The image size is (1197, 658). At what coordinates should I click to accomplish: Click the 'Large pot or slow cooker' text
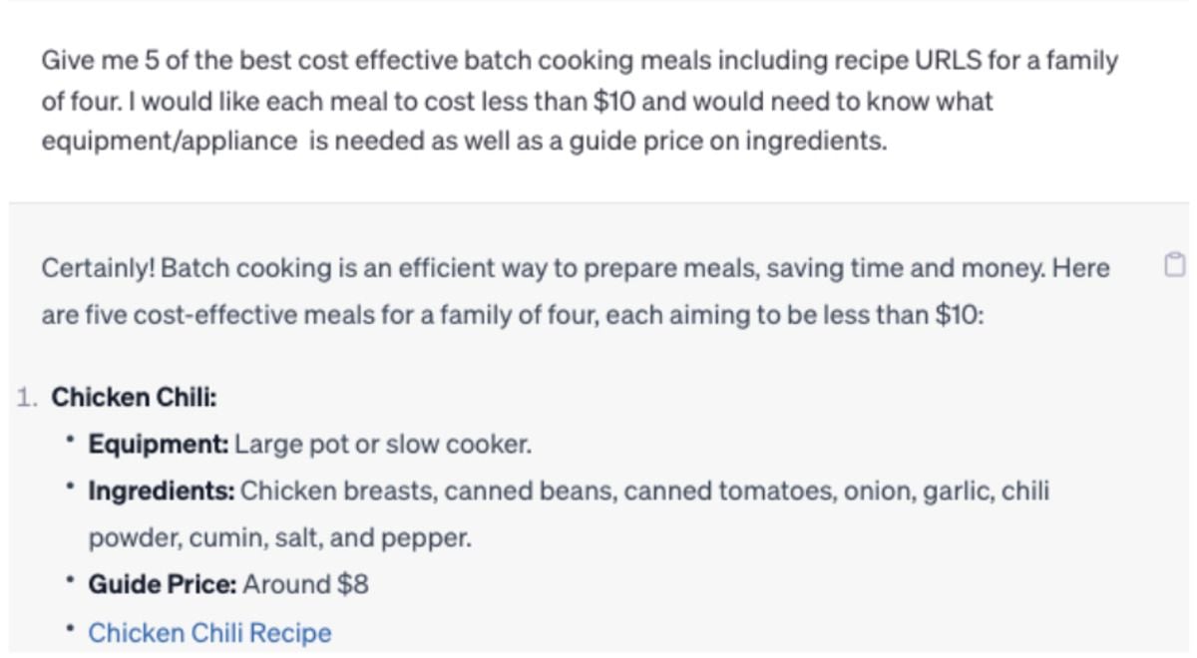pyautogui.click(x=382, y=444)
